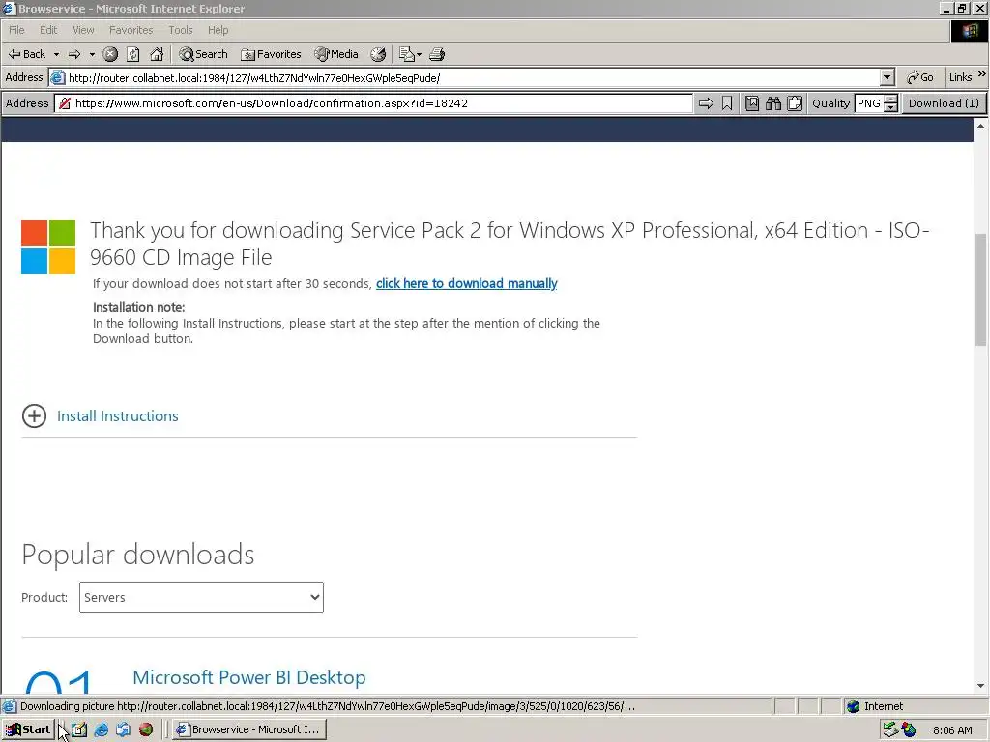The height and width of the screenshot is (742, 990).
Task: Click the scrollbar down arrow
Action: (980, 686)
